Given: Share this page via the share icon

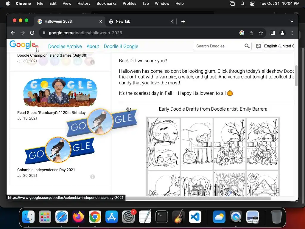Looking at the screenshot, I should pos(251,33).
